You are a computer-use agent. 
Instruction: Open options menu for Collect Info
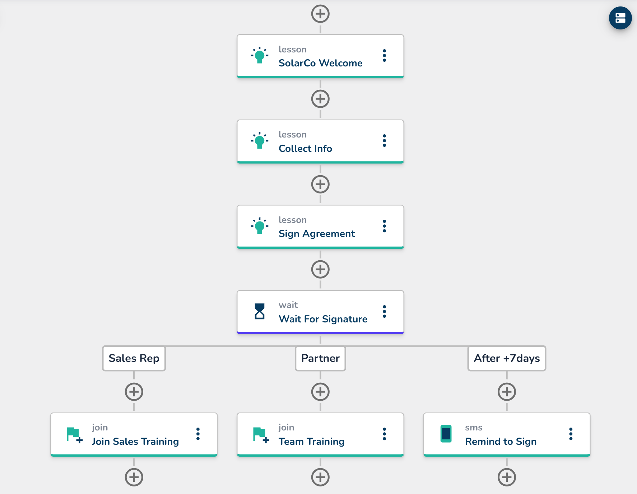(x=384, y=141)
